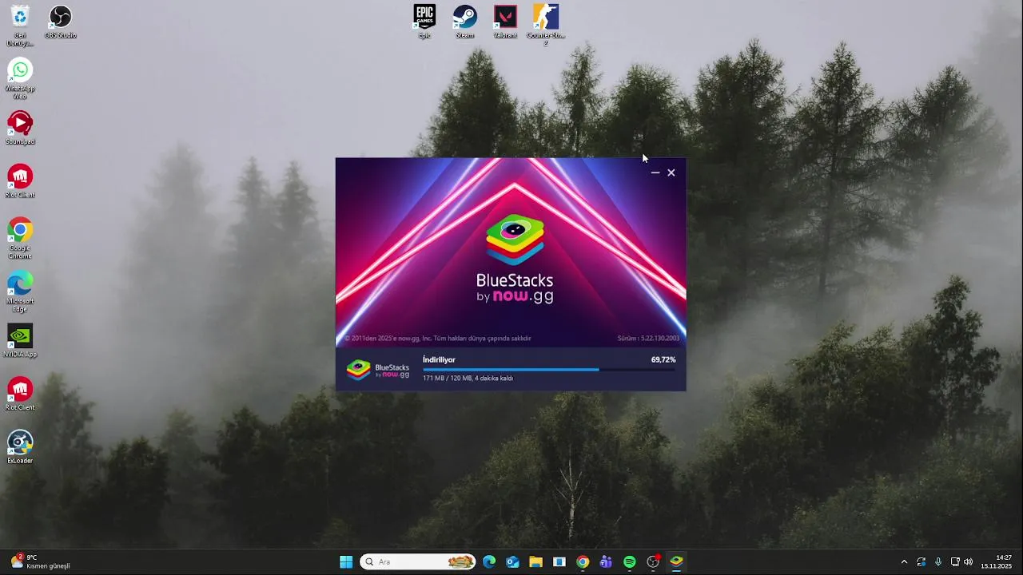Image resolution: width=1023 pixels, height=575 pixels.
Task: Open the network status tray icon
Action: 955,562
